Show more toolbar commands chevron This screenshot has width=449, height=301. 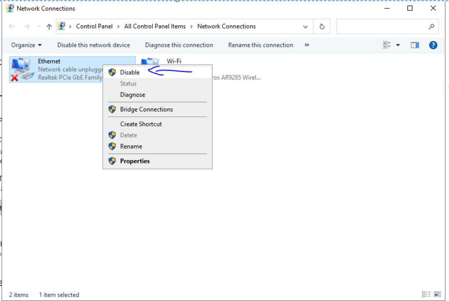(x=306, y=45)
